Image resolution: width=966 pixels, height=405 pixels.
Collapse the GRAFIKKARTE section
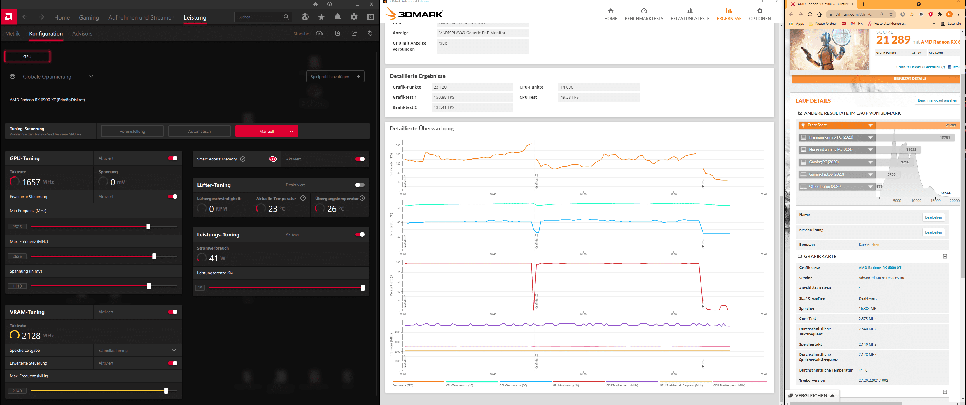click(x=945, y=257)
